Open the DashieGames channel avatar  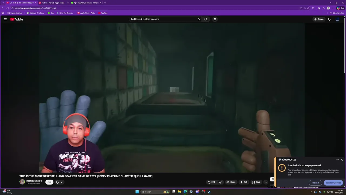point(22,182)
